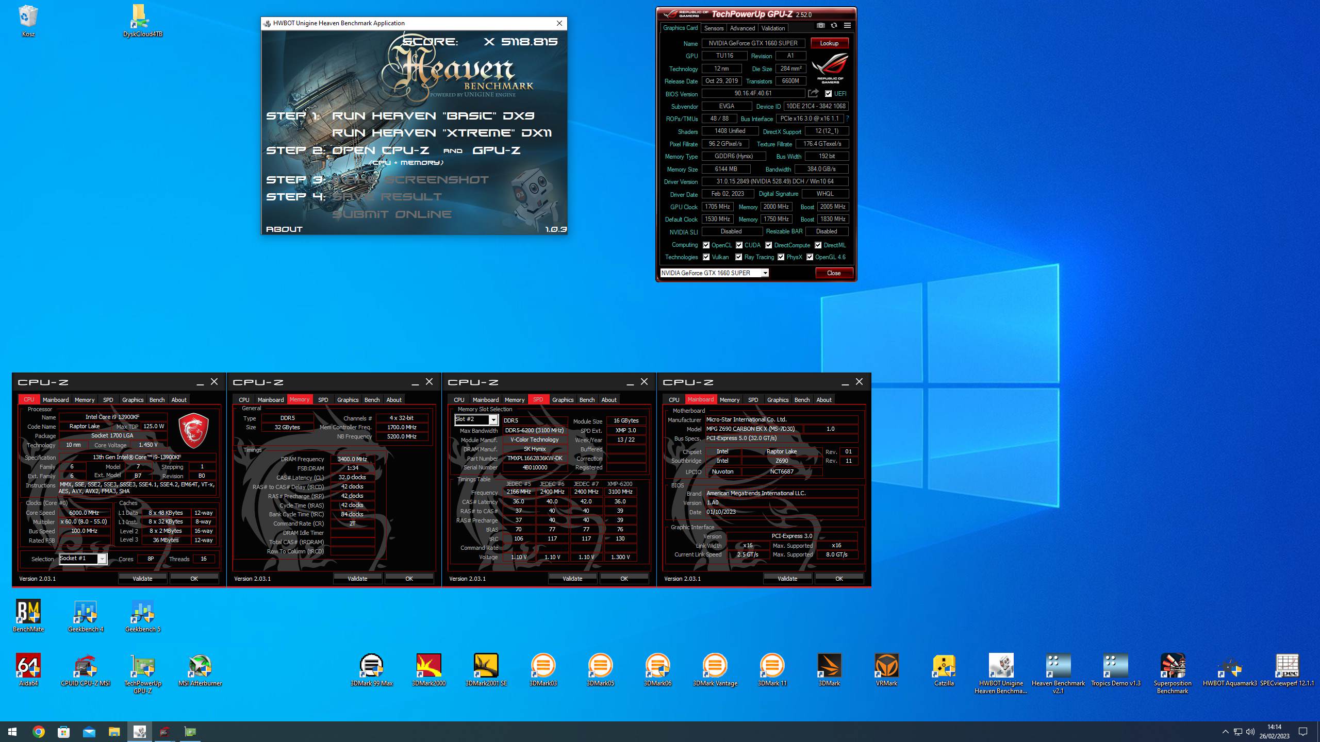
Task: Launch the TechPowerUp GPU-Z desktop shortcut
Action: click(x=143, y=673)
